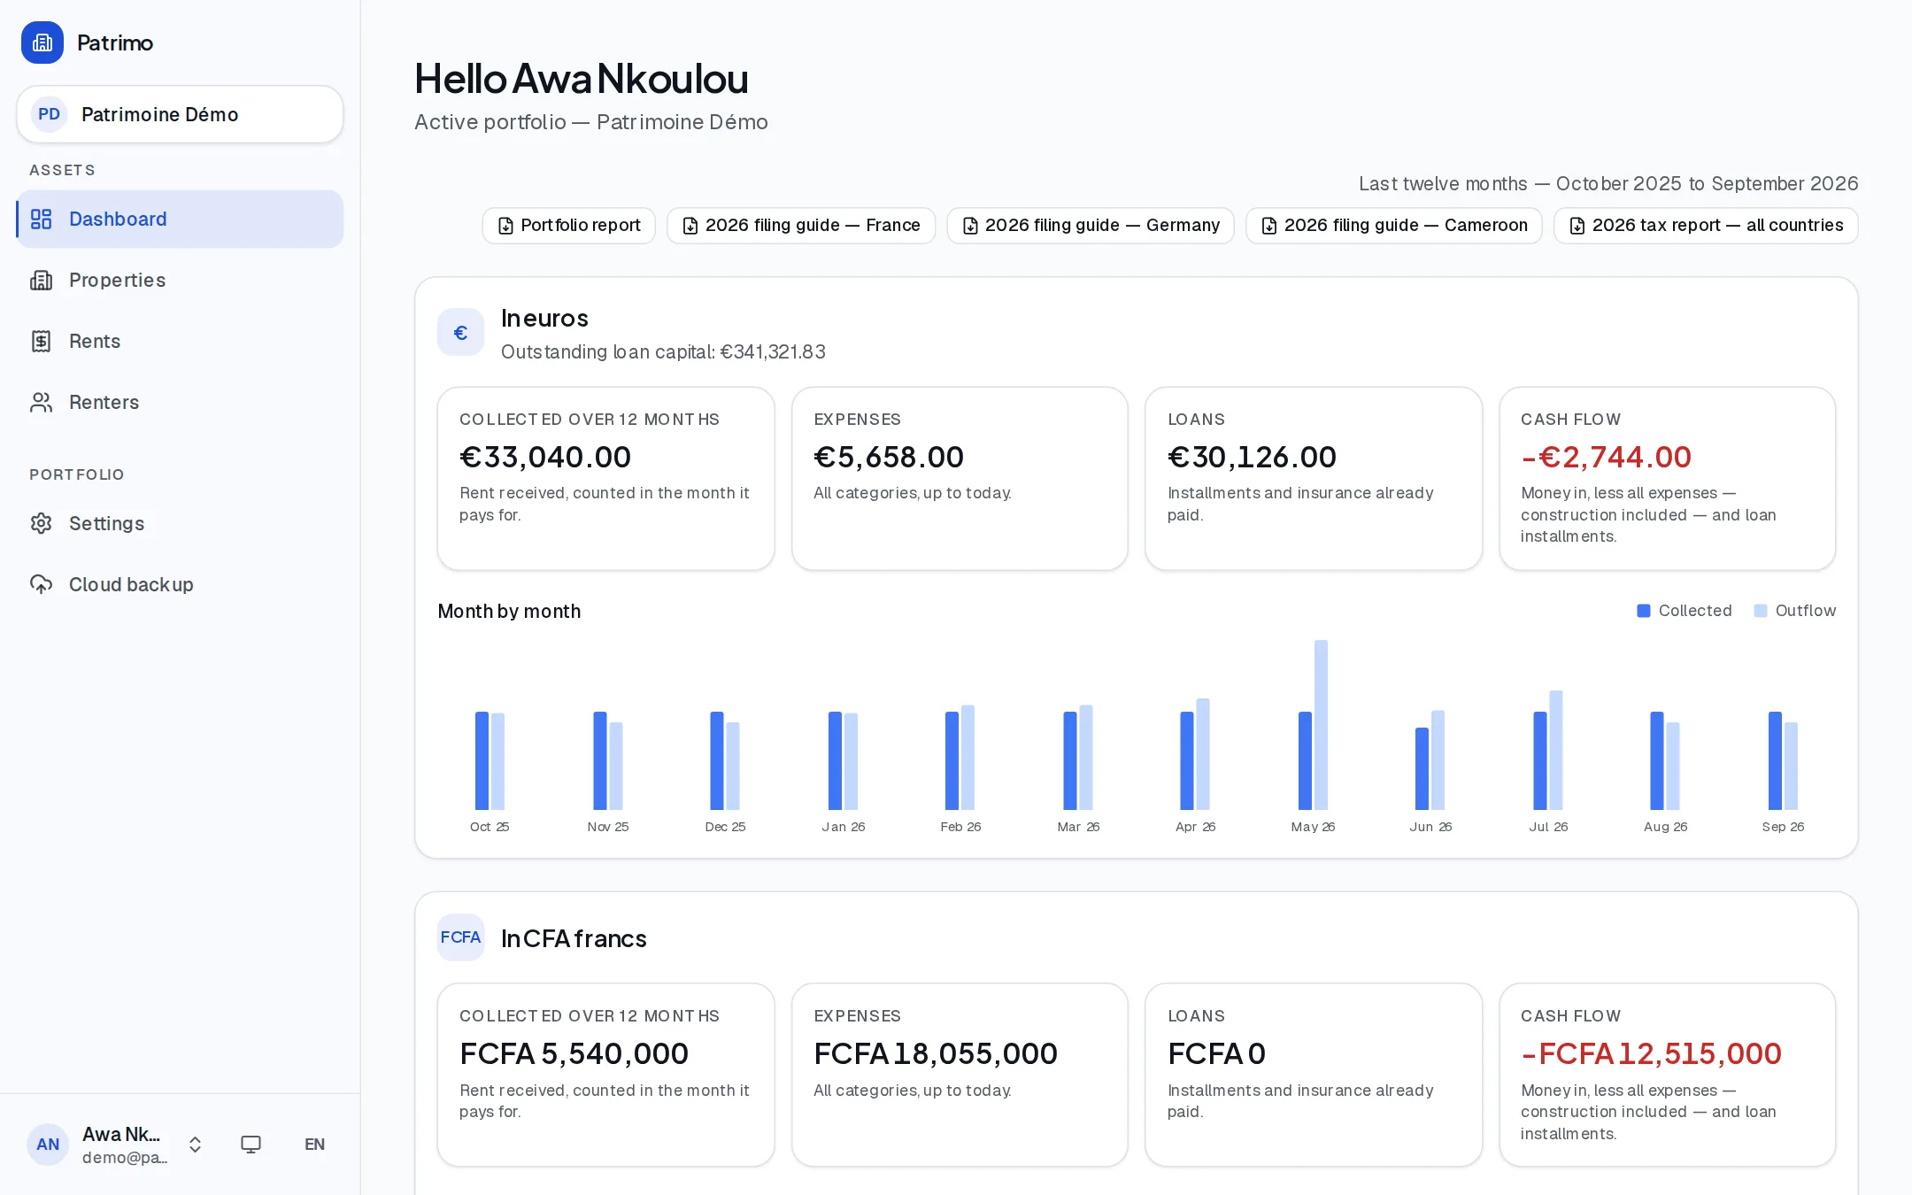This screenshot has height=1195, width=1912.
Task: Open the Patrimoine Démo portfolio switcher
Action: tap(180, 114)
